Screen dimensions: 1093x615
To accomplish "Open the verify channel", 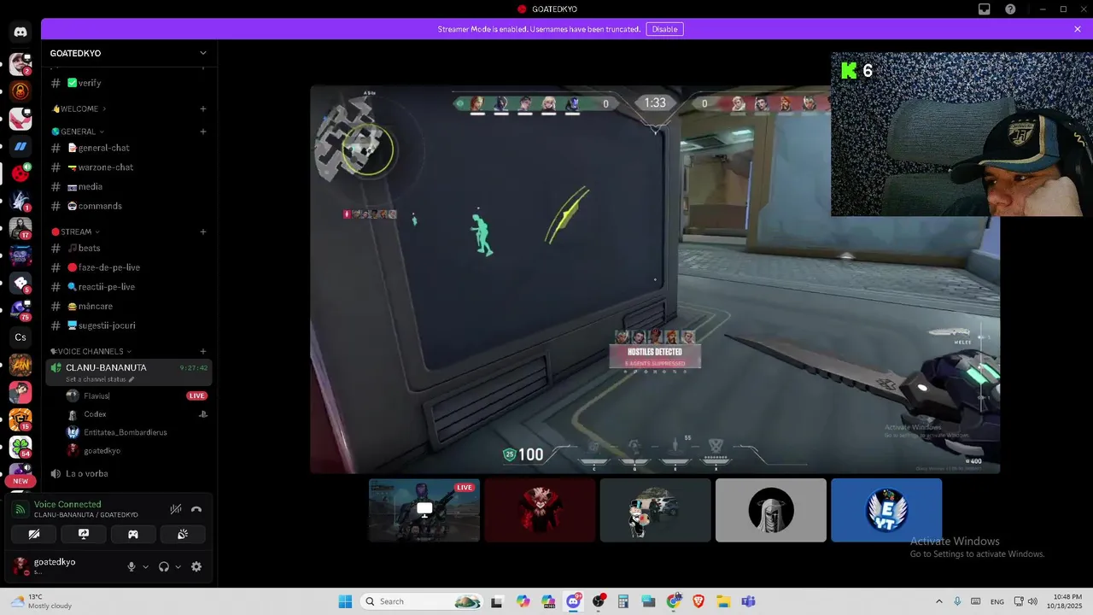I will pyautogui.click(x=129, y=83).
